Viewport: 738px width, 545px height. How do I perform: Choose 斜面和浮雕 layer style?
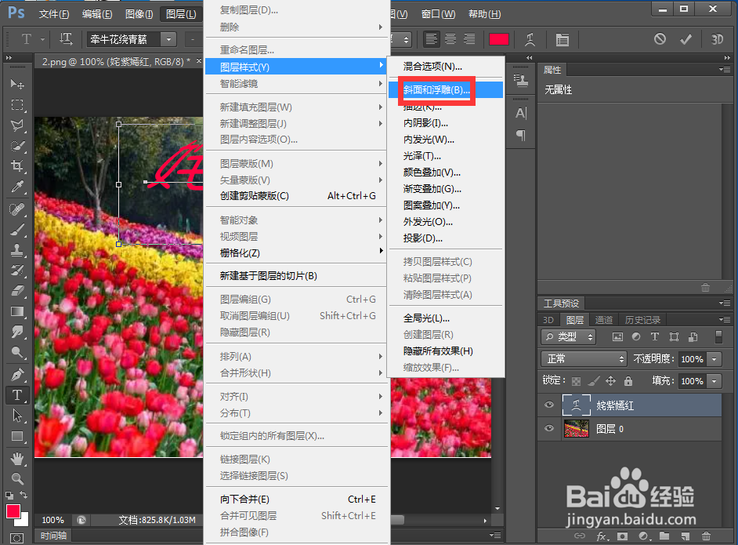(447, 90)
